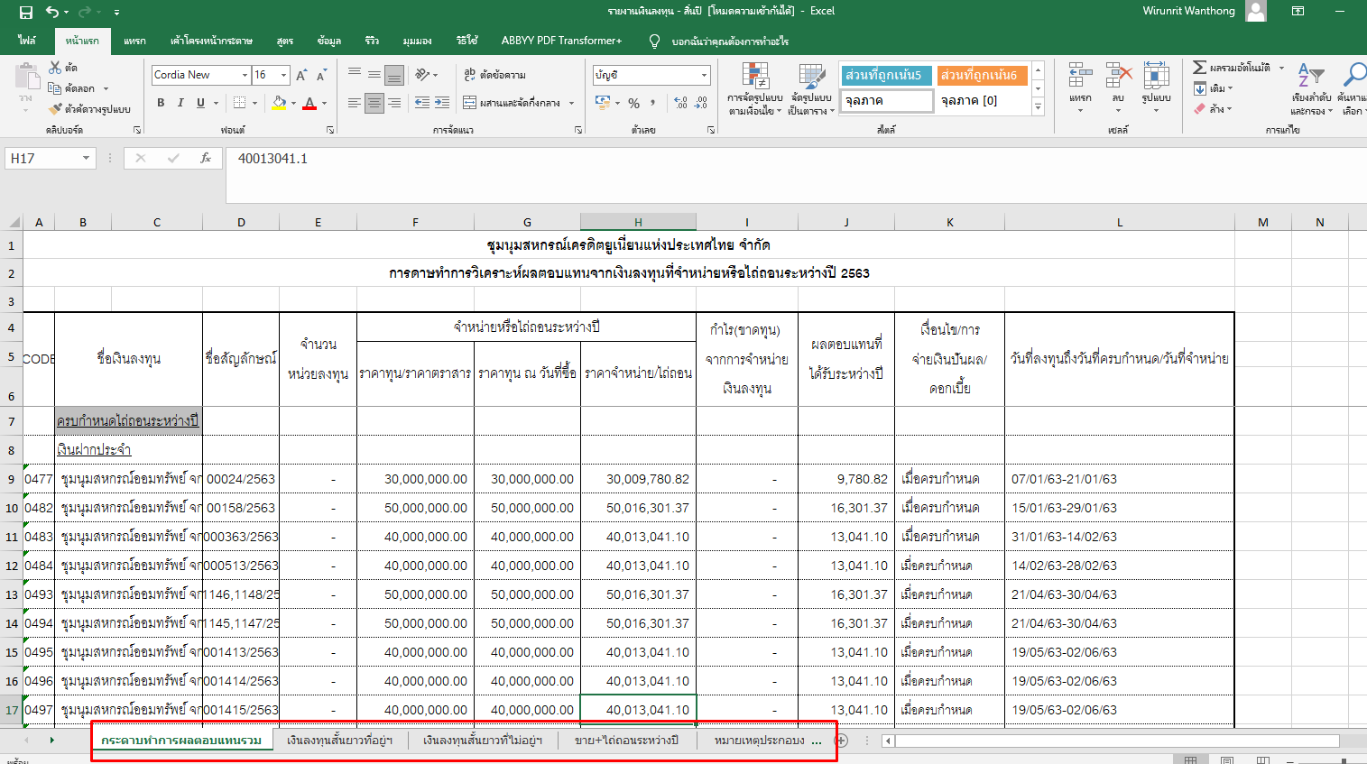1367x764 pixels.
Task: Apply the yellow fill color swatch
Action: click(x=279, y=103)
